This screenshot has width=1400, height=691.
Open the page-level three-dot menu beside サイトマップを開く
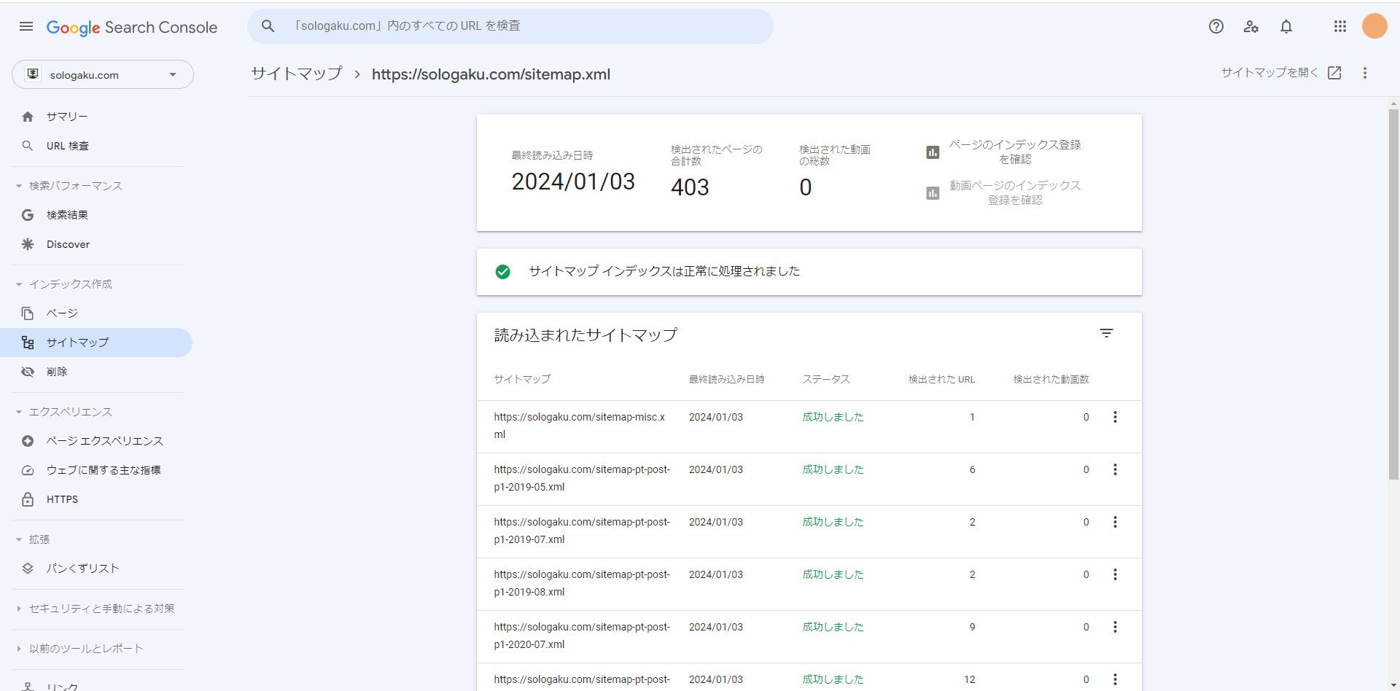1365,73
